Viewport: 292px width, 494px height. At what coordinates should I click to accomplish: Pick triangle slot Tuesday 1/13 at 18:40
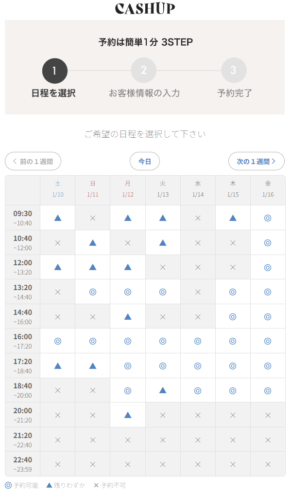[x=163, y=390]
